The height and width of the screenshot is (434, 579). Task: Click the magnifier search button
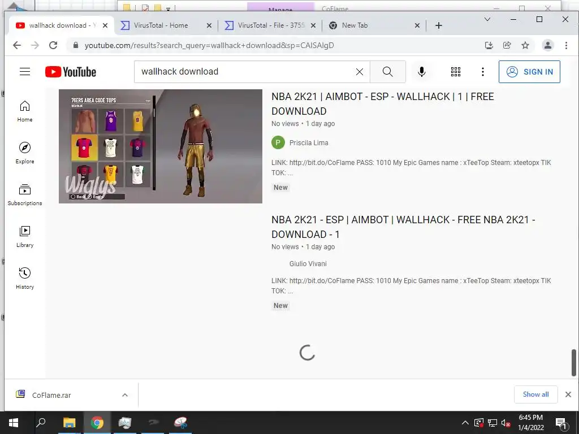(x=388, y=72)
